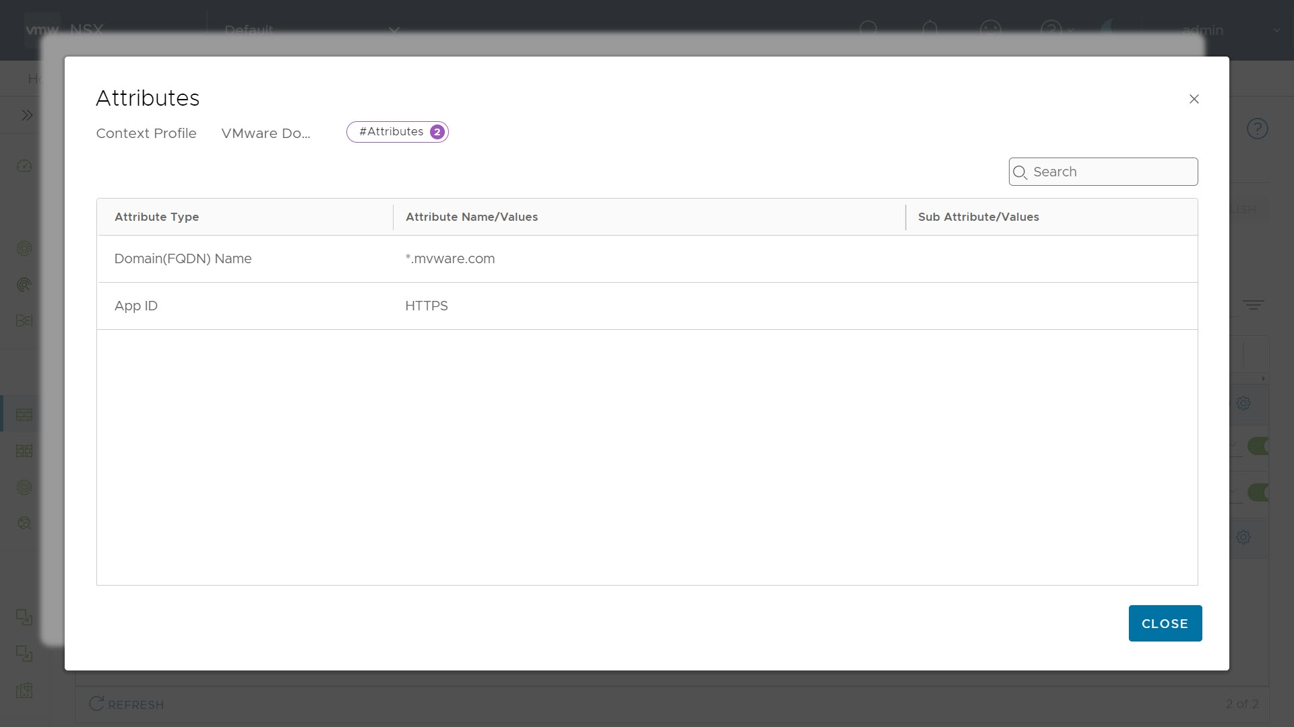Click the REFRESH button at bottom
Viewport: 1294px width, 727px height.
(127, 704)
